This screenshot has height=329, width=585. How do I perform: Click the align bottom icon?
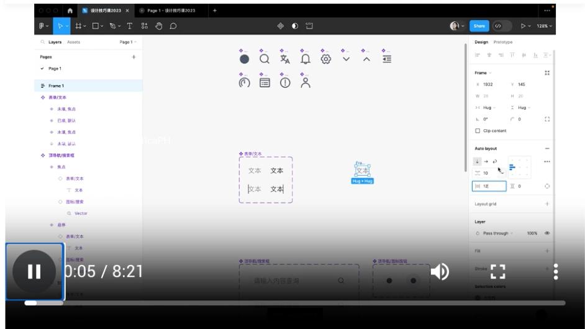click(x=535, y=55)
